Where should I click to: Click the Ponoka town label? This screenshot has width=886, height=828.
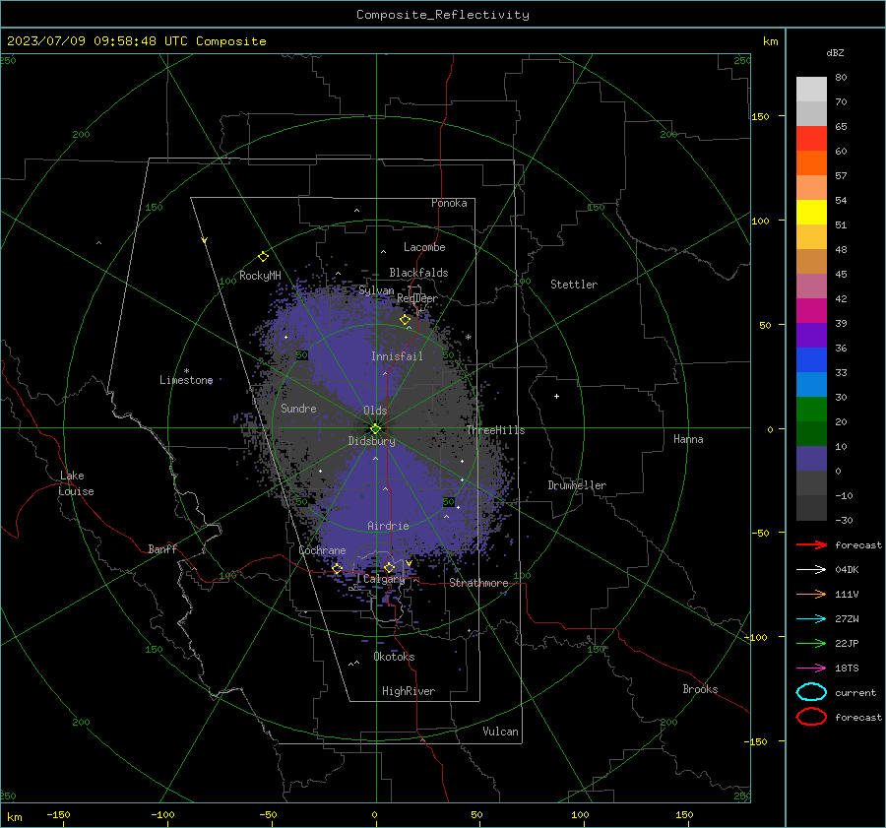(x=449, y=203)
